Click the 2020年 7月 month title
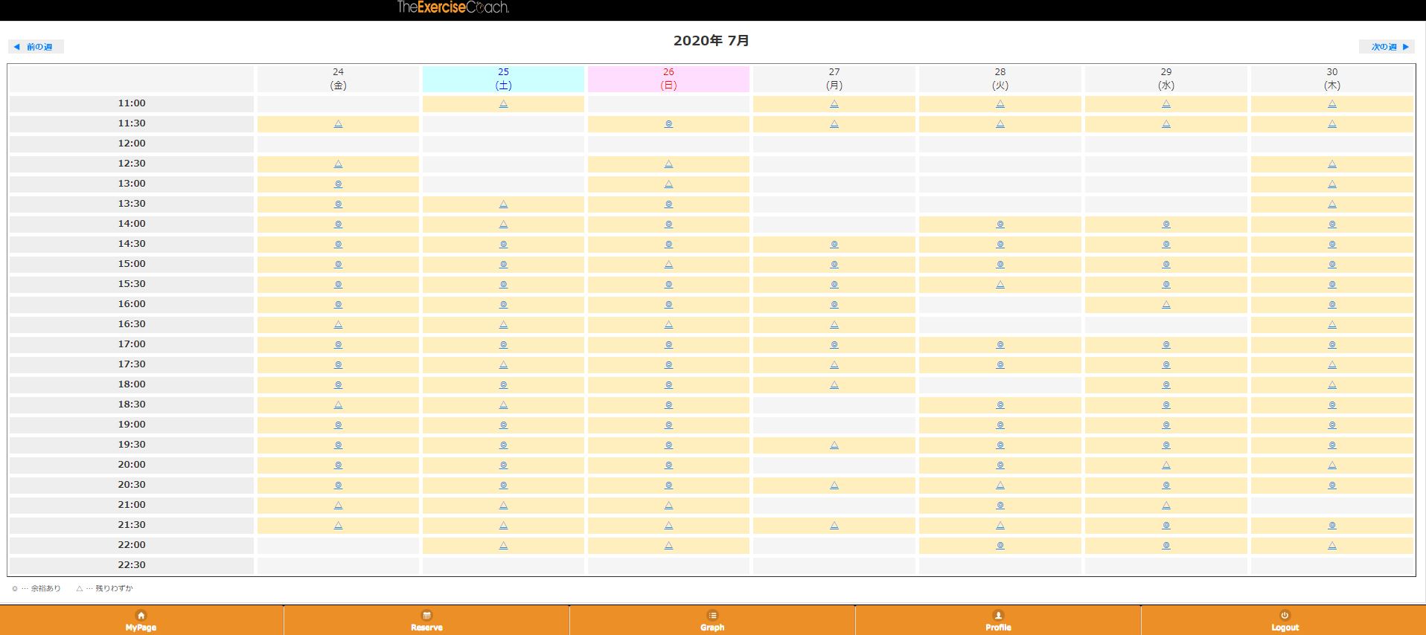 (x=712, y=41)
